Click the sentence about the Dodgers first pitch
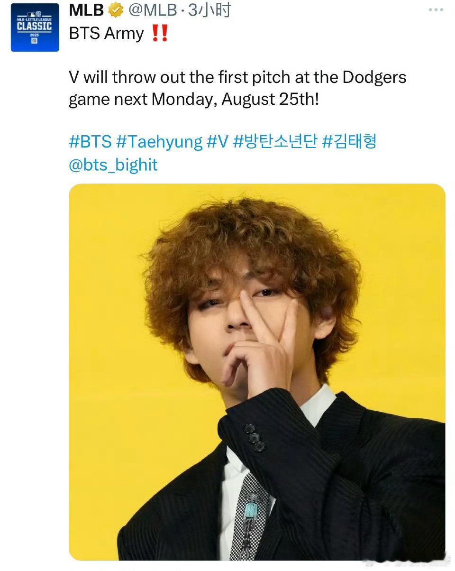This screenshot has height=571, width=455. tap(237, 89)
